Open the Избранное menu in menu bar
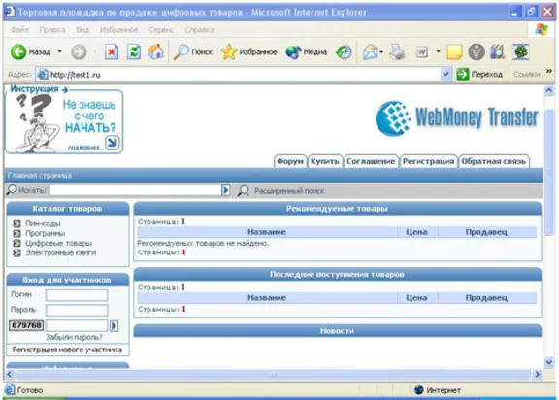 119,30
